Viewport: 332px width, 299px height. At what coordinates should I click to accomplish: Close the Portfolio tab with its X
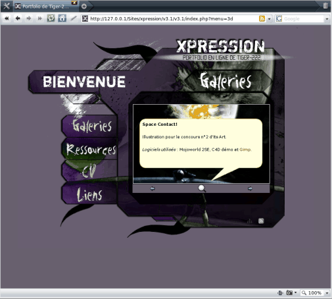[x=74, y=3]
